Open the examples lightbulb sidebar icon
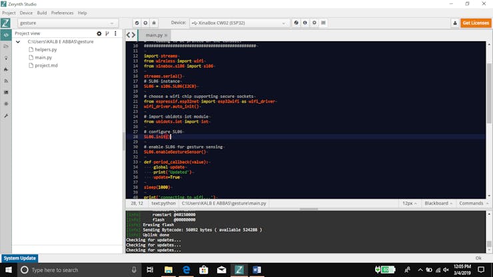 coord(5,58)
